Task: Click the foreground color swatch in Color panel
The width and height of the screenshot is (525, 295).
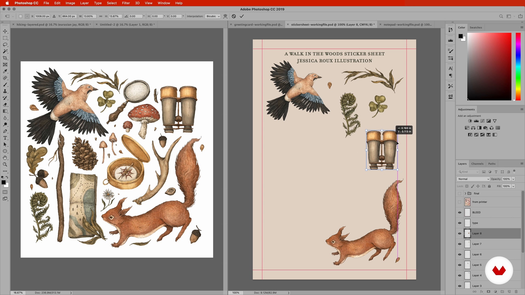Action: [460, 36]
